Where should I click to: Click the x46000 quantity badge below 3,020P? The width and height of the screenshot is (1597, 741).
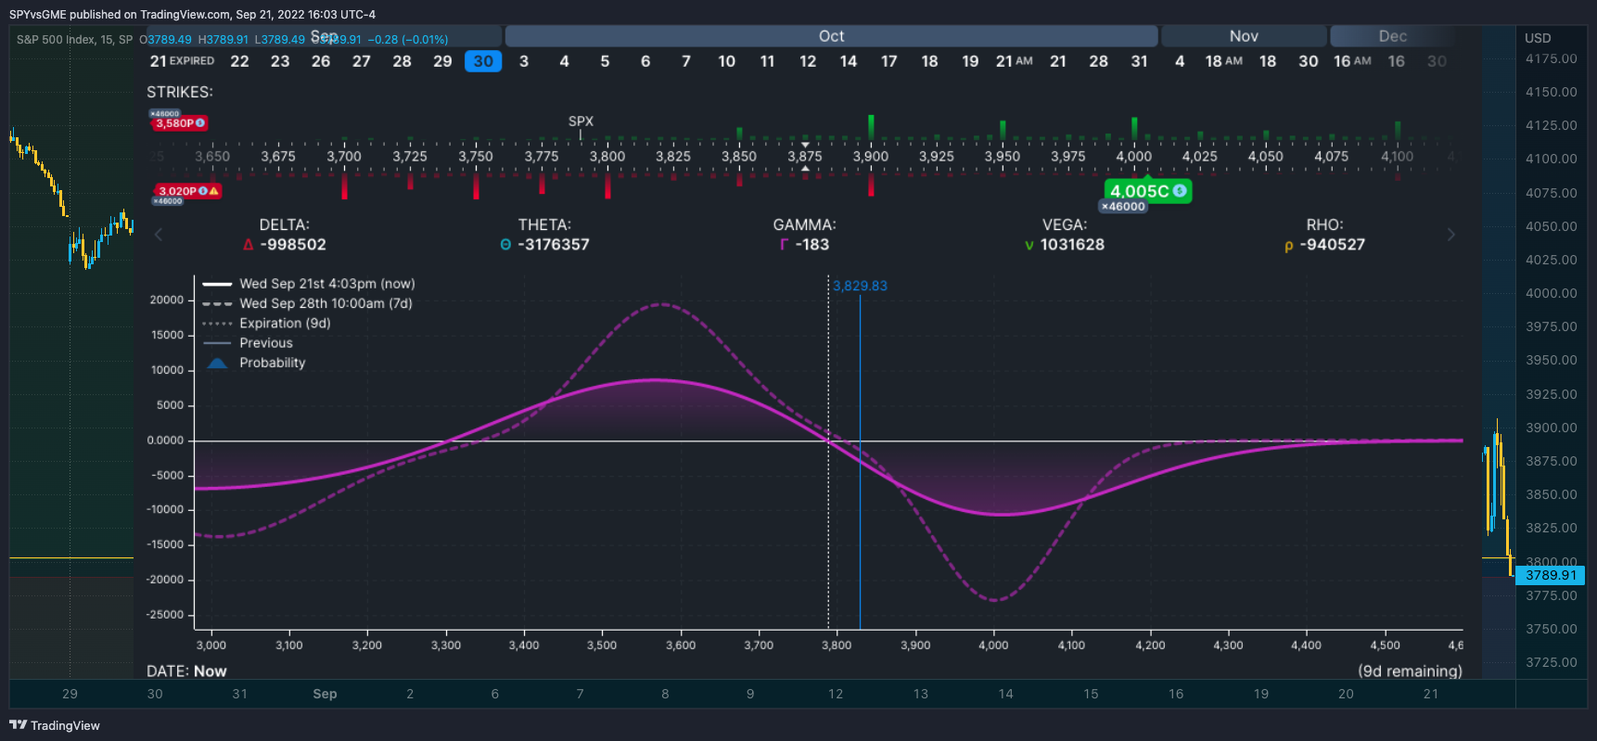[168, 201]
